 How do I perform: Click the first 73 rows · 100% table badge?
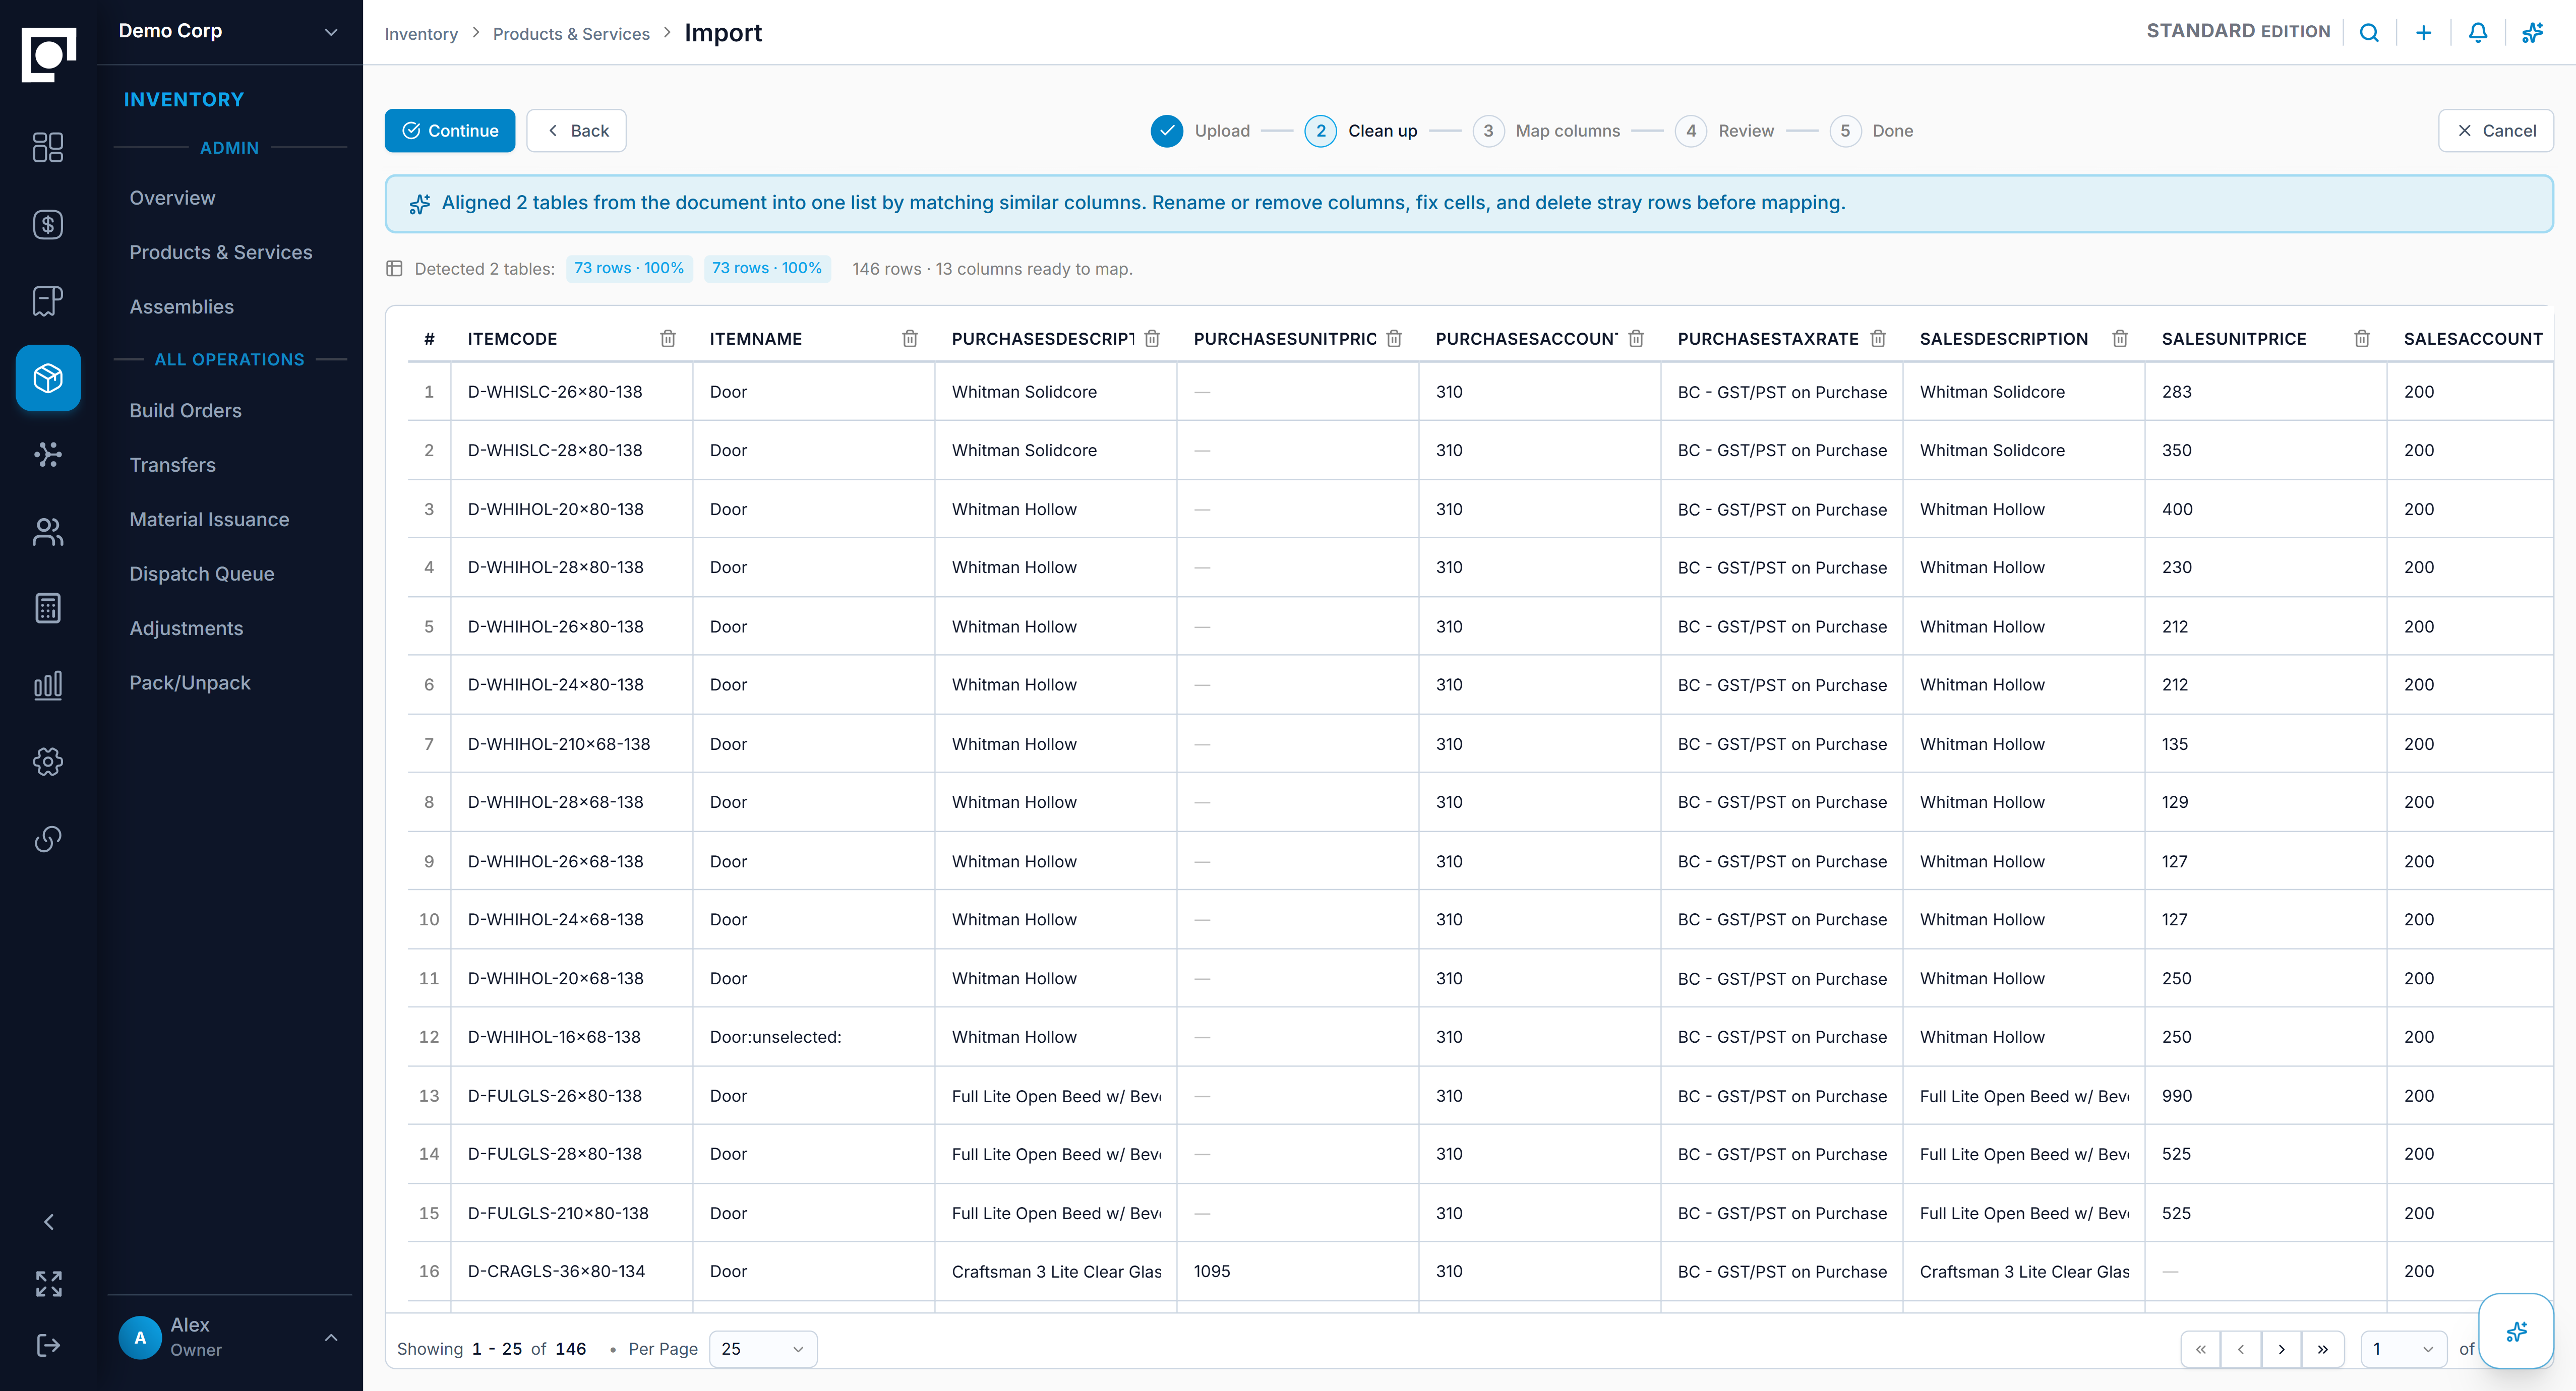[x=629, y=268]
